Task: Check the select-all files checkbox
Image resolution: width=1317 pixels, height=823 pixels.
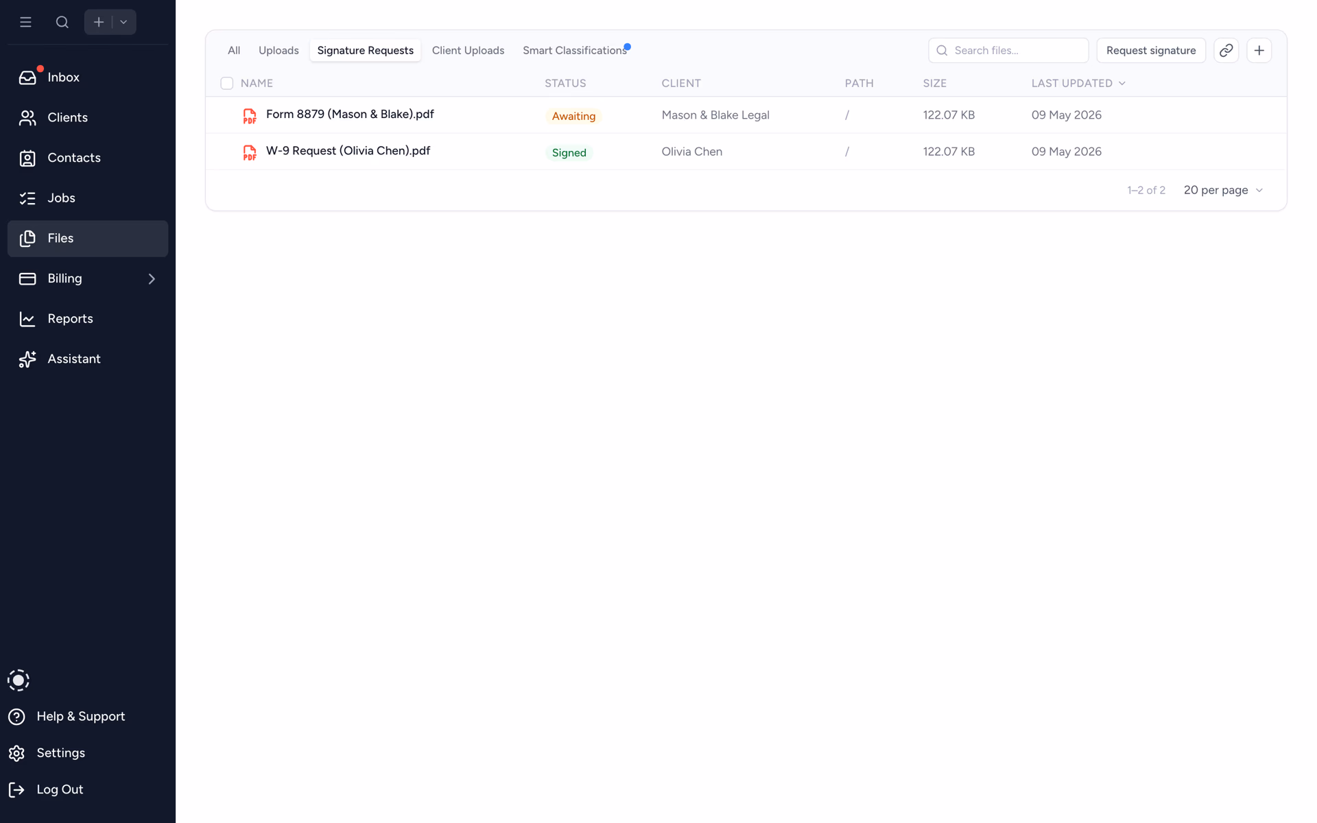Action: point(227,84)
